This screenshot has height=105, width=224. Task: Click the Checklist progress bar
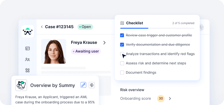[157, 28]
